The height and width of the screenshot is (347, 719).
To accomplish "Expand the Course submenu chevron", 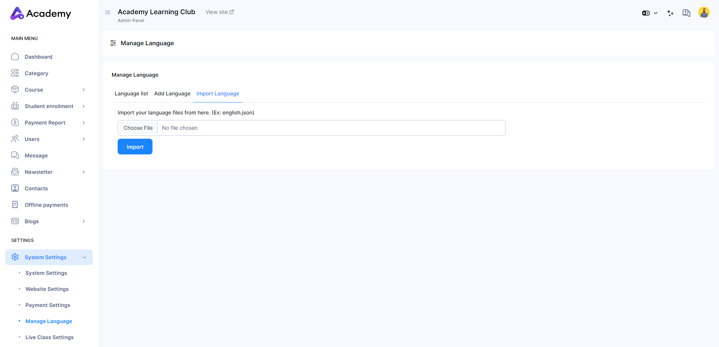I will [x=84, y=90].
